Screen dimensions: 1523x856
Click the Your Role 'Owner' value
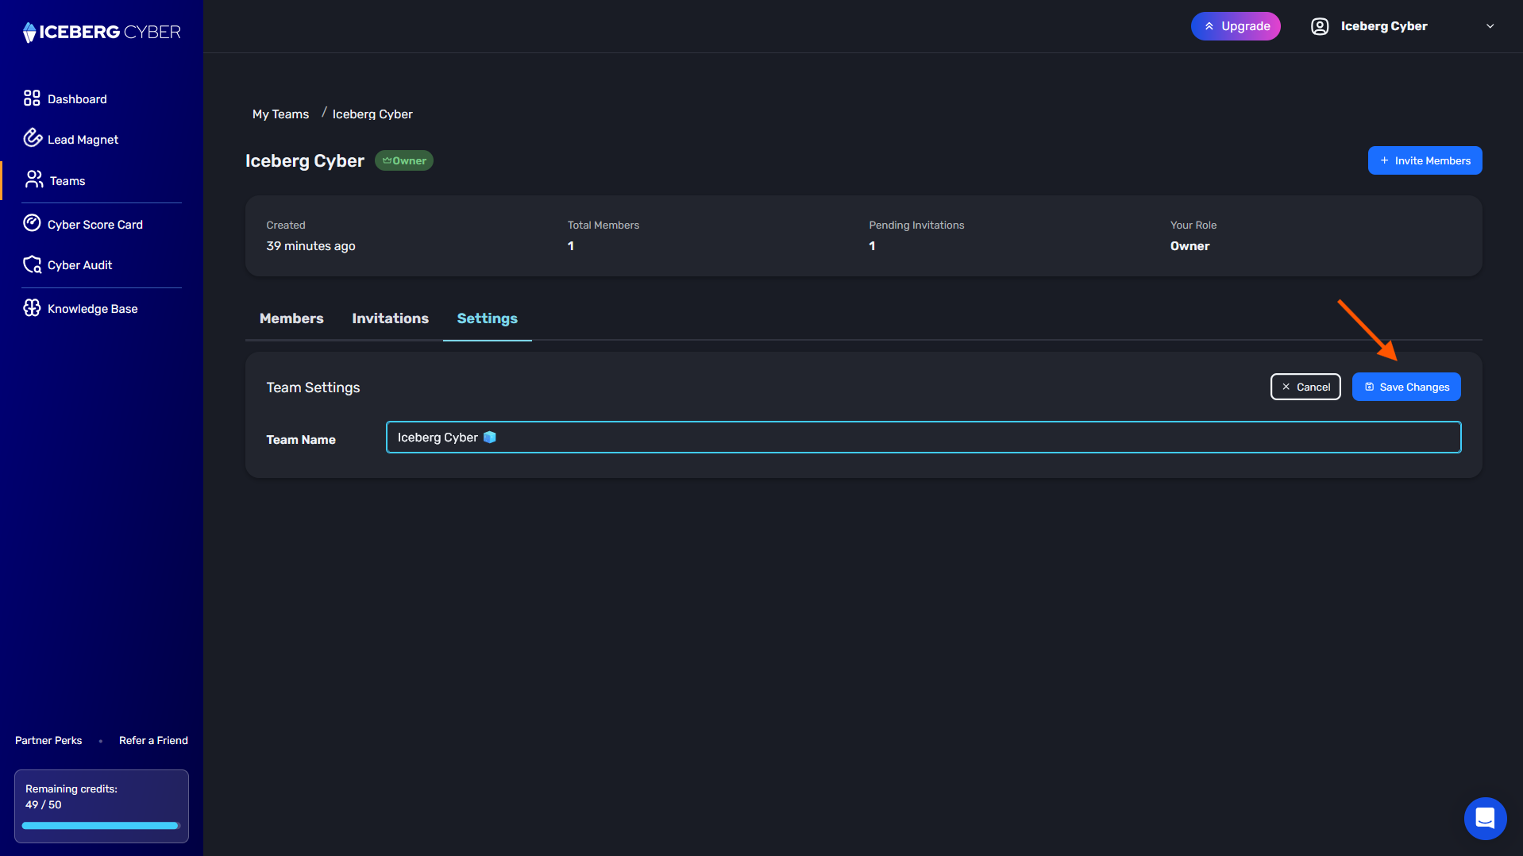[1190, 246]
